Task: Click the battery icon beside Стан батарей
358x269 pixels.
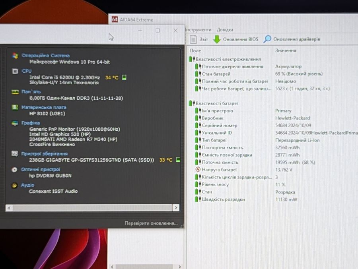Action: 198,74
